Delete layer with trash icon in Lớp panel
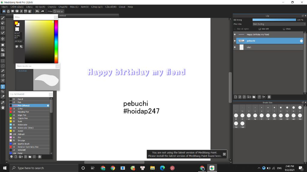The height and width of the screenshot is (172, 307). coord(269,97)
